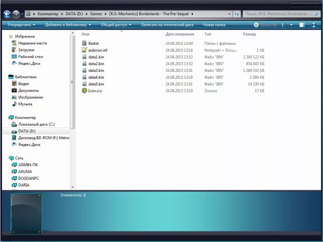Open the recent locations arrow beside Forward
The image size is (323, 242).
coord(22,14)
